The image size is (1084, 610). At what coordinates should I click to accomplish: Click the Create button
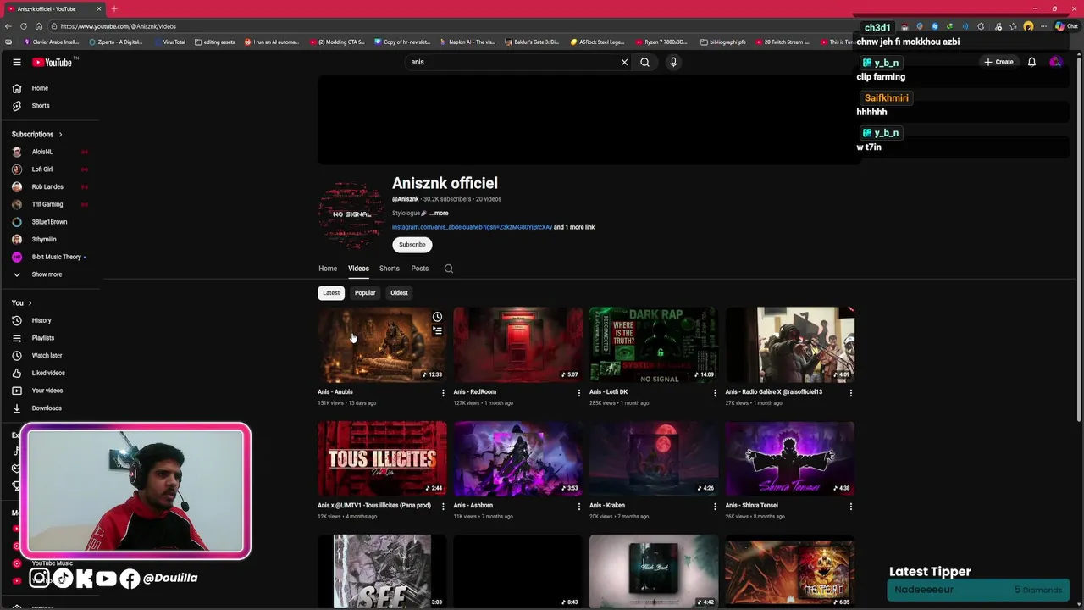(998, 62)
